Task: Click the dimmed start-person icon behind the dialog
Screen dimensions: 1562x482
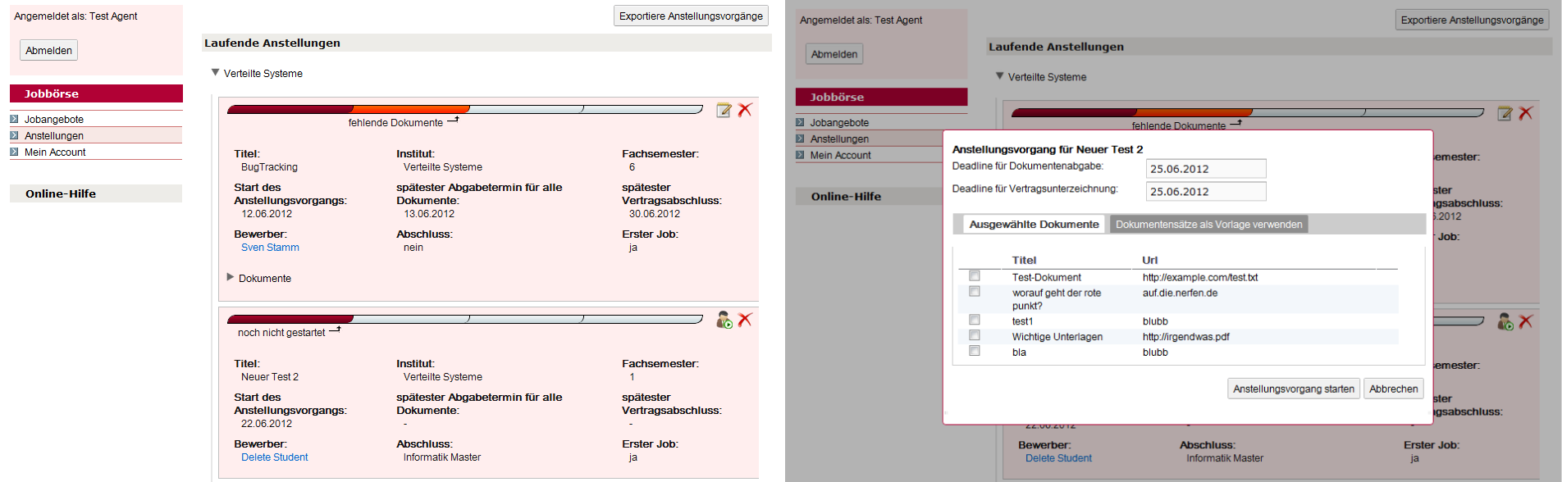Action: tap(1505, 321)
